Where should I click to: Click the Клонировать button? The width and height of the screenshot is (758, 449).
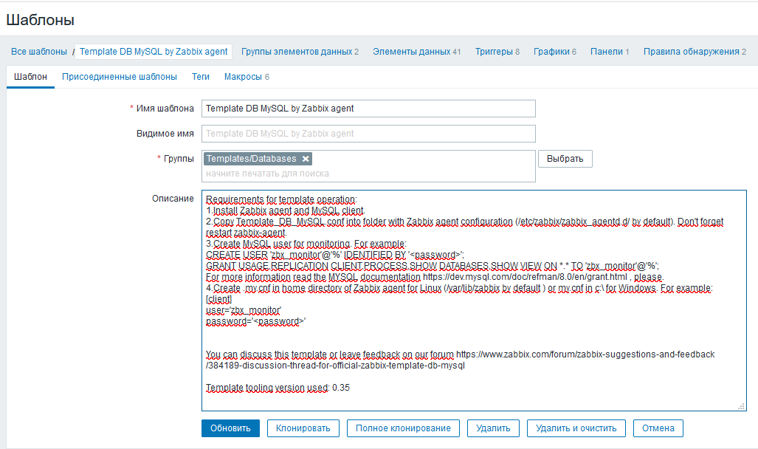click(x=303, y=428)
